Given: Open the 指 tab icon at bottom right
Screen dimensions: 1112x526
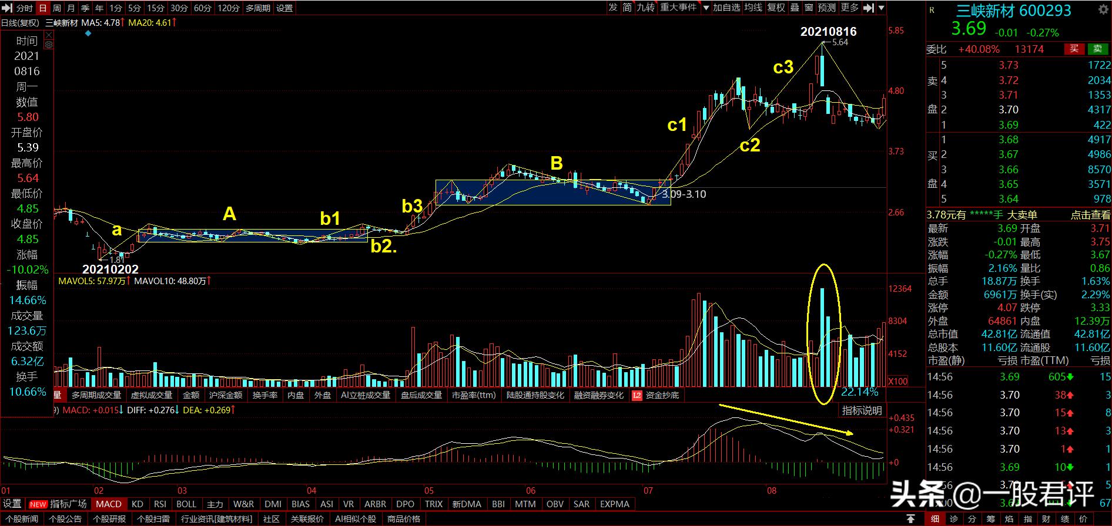Looking at the screenshot, I should [1027, 519].
